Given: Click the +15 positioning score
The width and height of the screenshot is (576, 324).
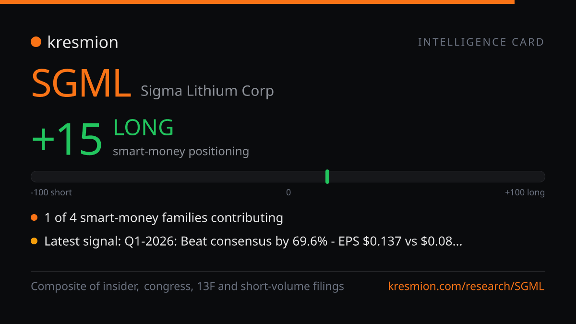Looking at the screenshot, I should [67, 139].
